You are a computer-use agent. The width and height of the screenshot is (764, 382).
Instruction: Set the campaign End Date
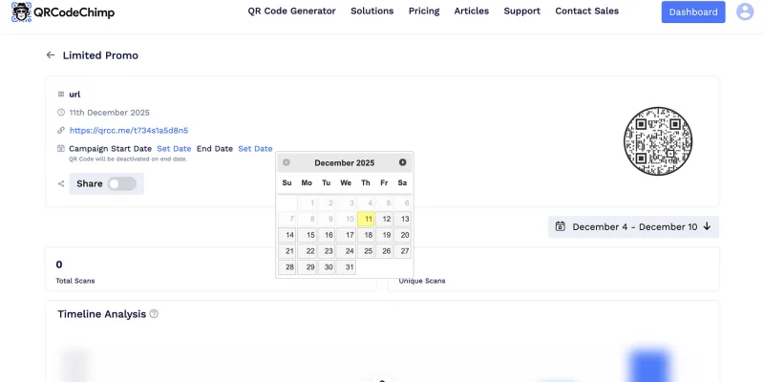[255, 149]
